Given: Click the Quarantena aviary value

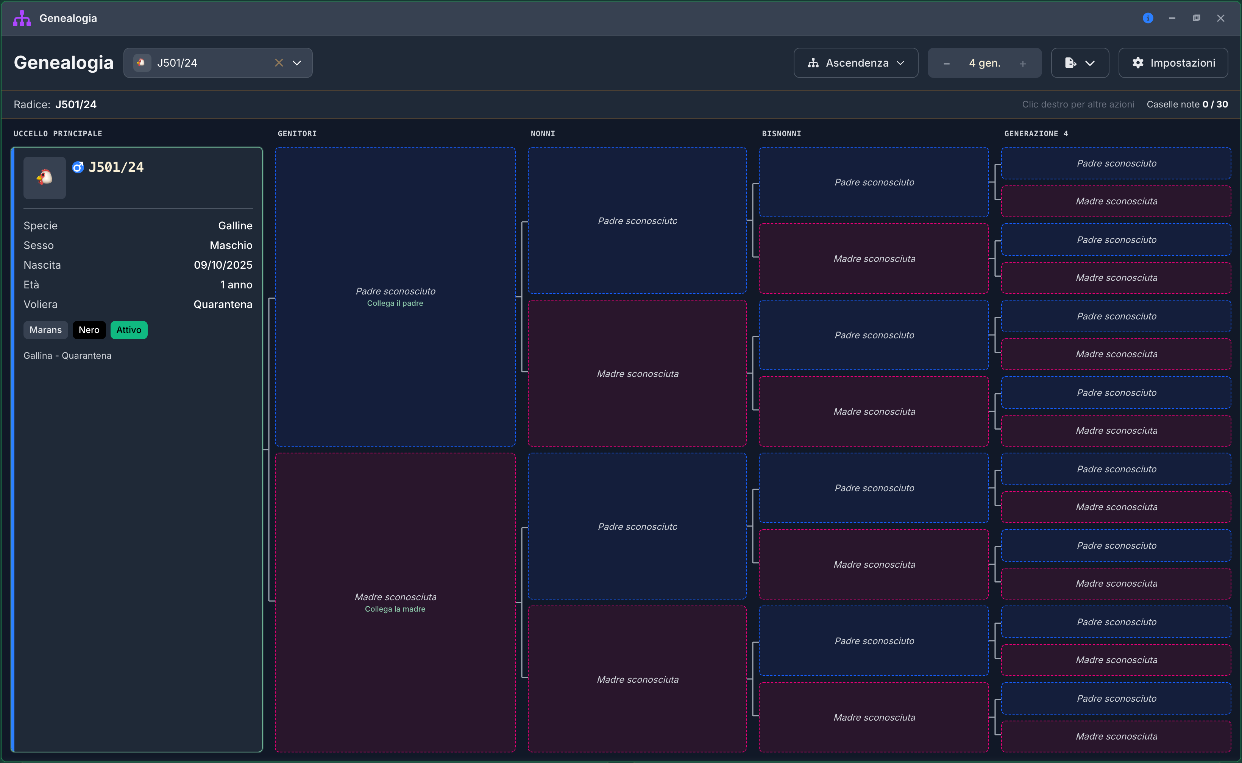Looking at the screenshot, I should (x=223, y=304).
